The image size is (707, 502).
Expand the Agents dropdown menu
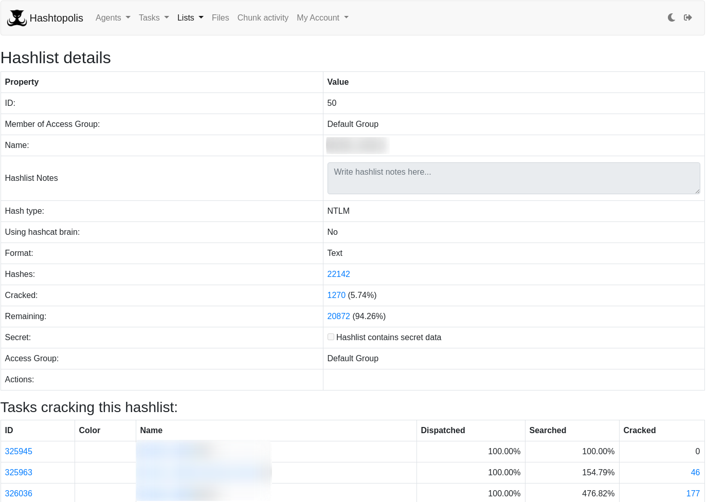pyautogui.click(x=113, y=17)
